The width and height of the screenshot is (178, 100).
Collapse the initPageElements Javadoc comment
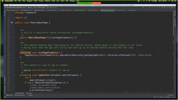click(x=14, y=42)
